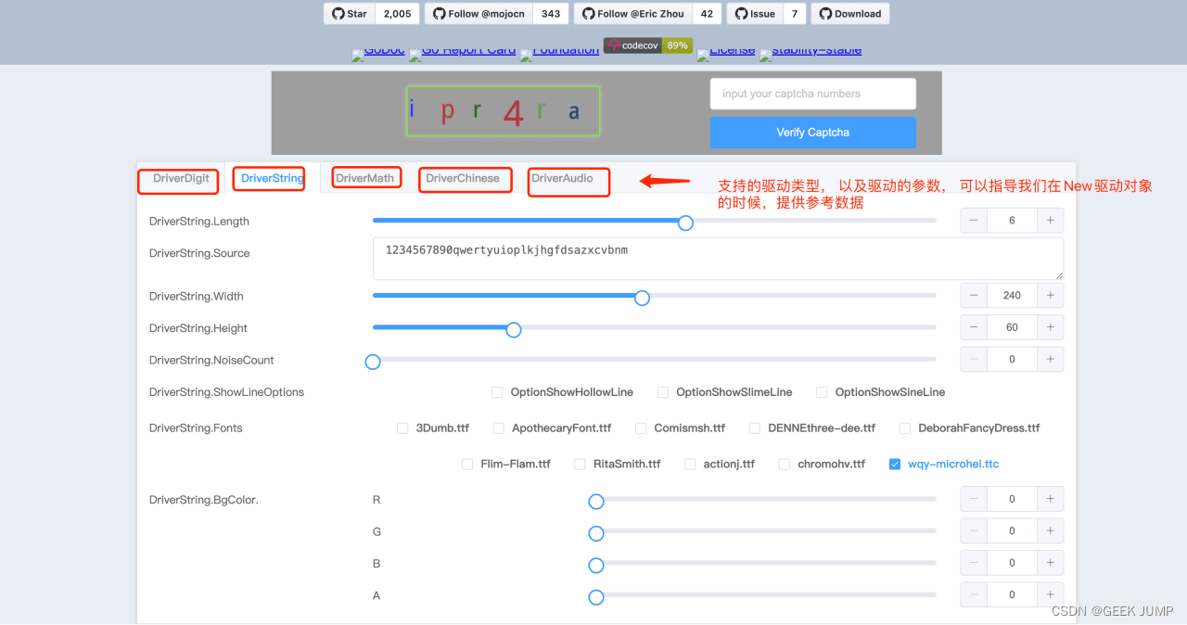
Task: Click the captcha numbers input field
Action: click(812, 94)
